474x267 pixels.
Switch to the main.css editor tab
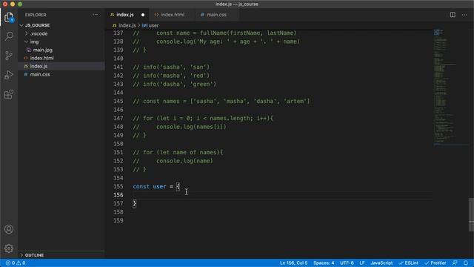pyautogui.click(x=216, y=15)
